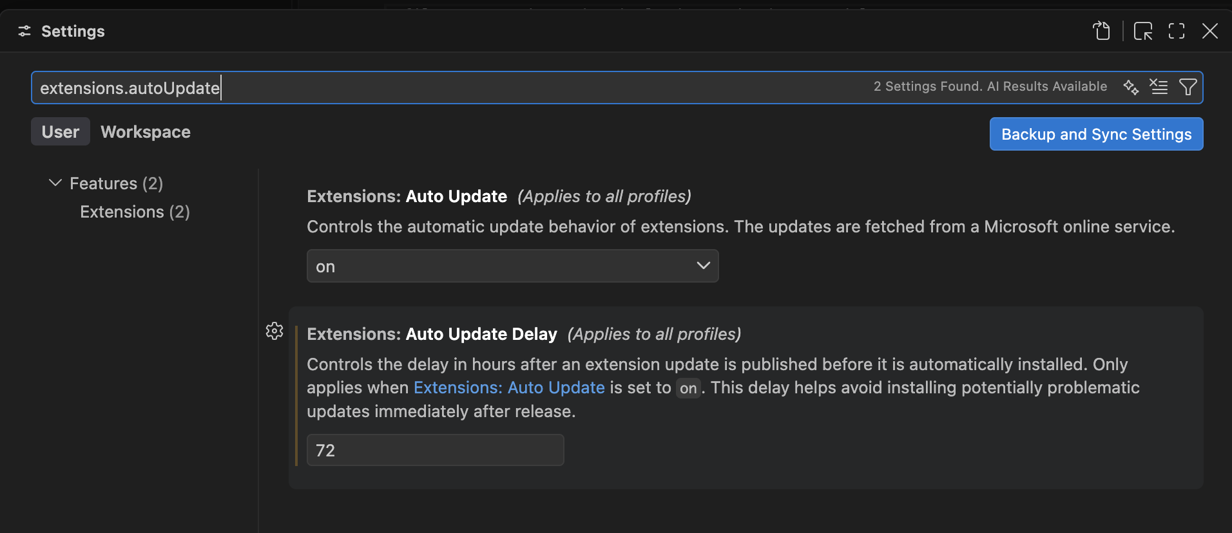Click the Extensions: Auto Update setting title
Screen dimensions: 1232x533
point(407,196)
